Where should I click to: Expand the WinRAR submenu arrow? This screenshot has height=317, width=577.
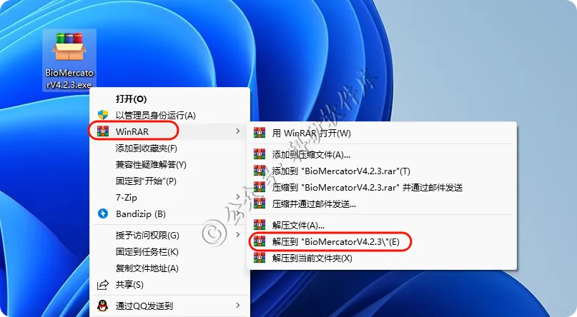[238, 131]
